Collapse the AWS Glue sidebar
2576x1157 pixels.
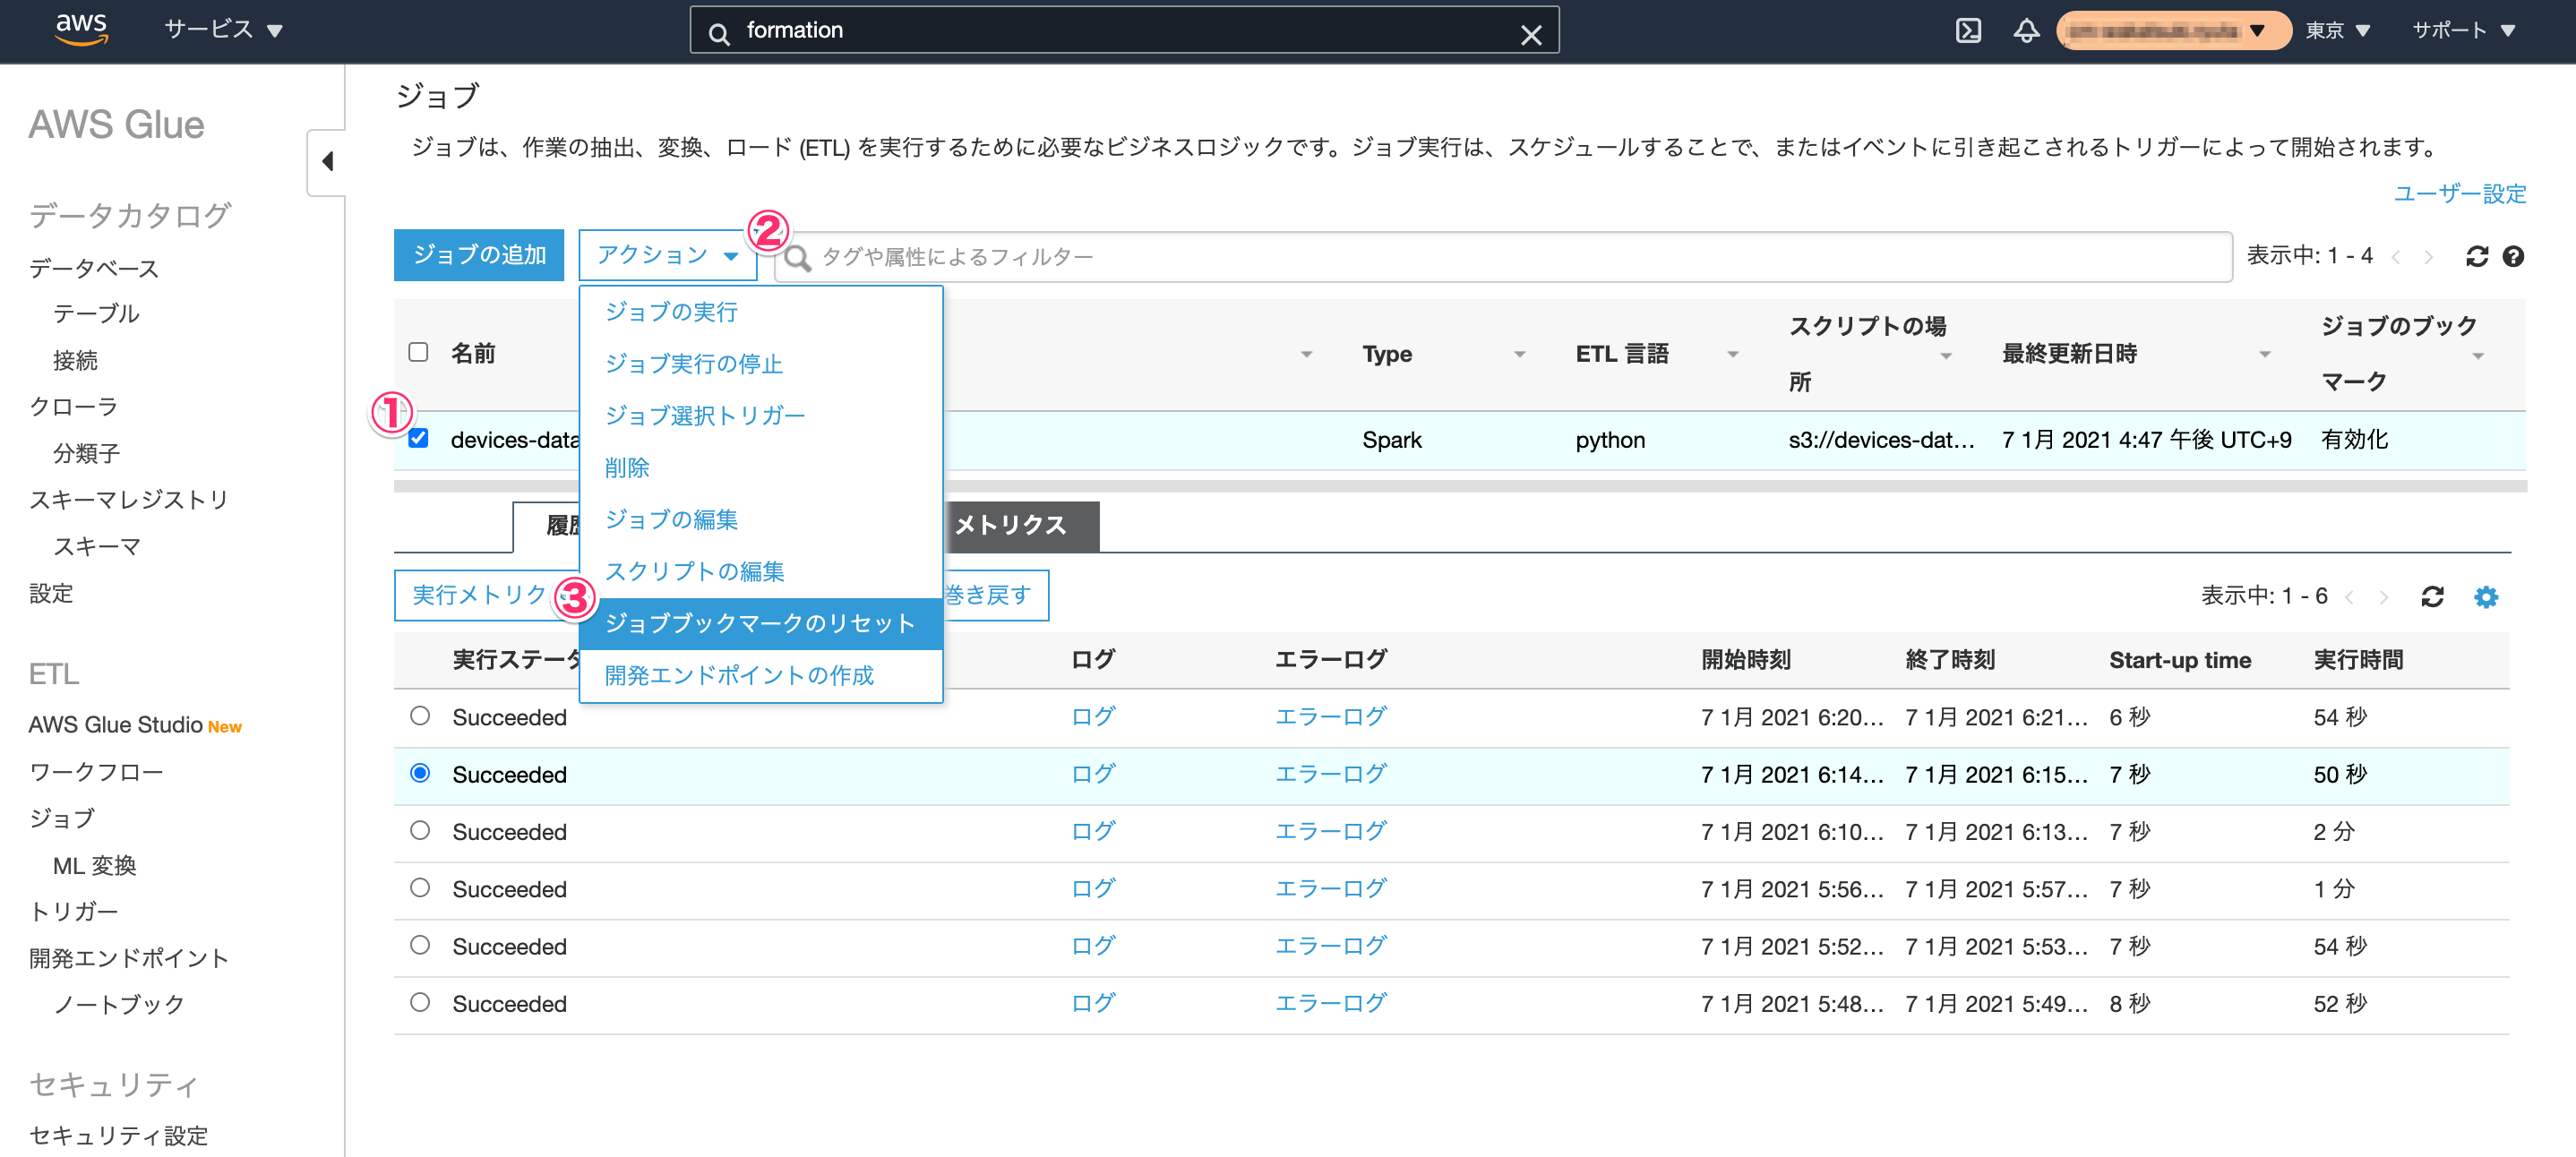click(327, 162)
